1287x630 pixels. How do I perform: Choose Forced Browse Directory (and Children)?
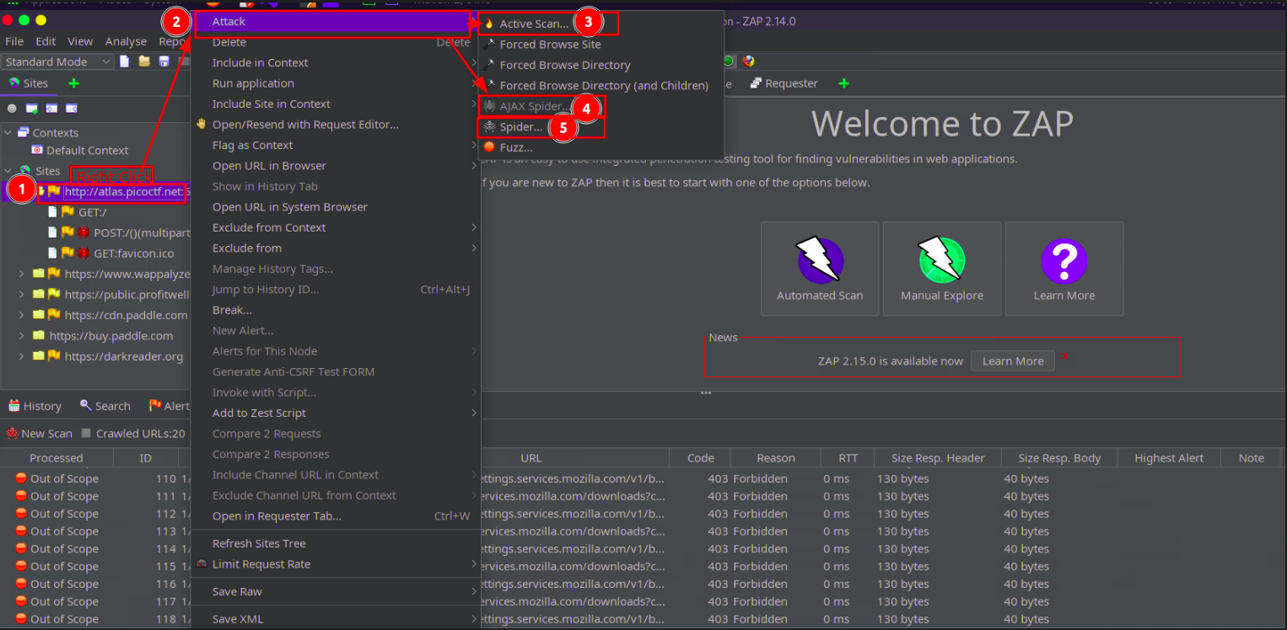click(x=600, y=86)
